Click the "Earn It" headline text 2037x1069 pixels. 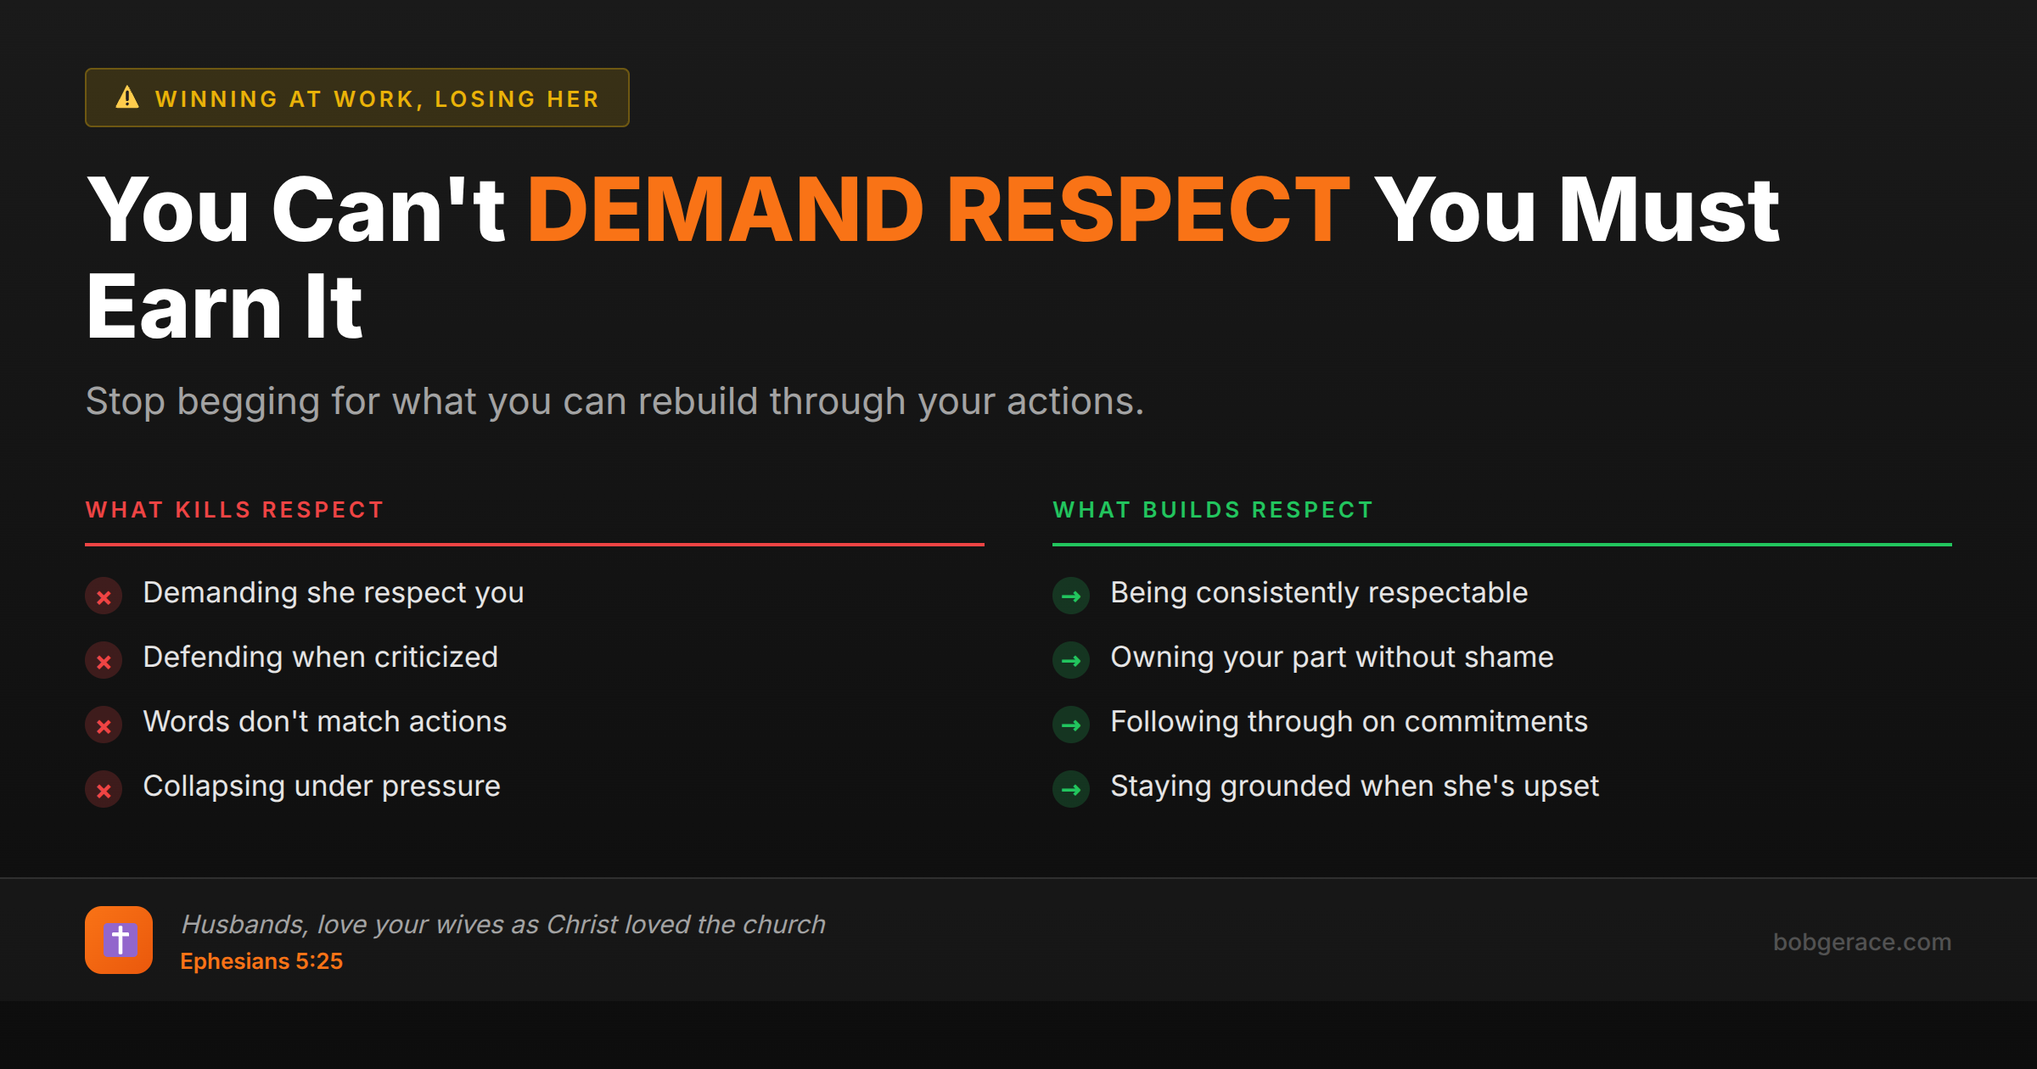(x=225, y=307)
